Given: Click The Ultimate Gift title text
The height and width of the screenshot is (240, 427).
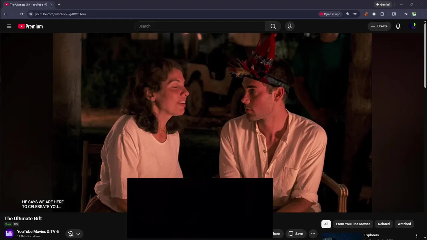Looking at the screenshot, I should coord(23,218).
